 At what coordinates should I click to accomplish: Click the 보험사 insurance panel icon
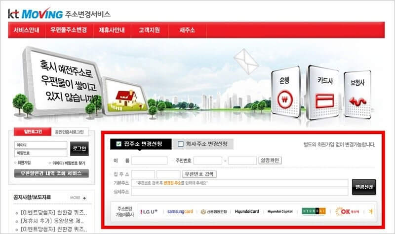[357, 94]
